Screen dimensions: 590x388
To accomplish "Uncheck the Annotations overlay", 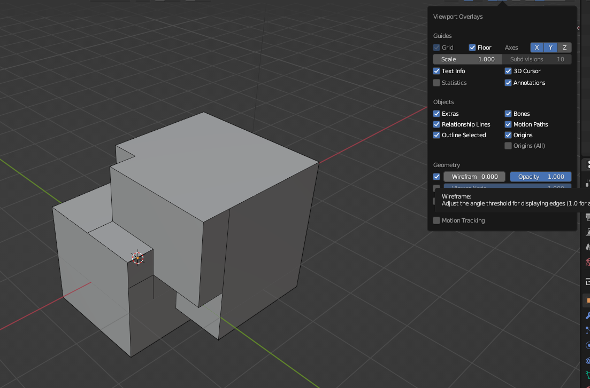I will point(508,83).
